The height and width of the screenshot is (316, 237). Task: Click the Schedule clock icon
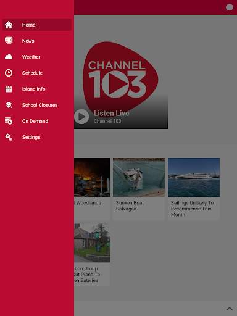coord(9,73)
